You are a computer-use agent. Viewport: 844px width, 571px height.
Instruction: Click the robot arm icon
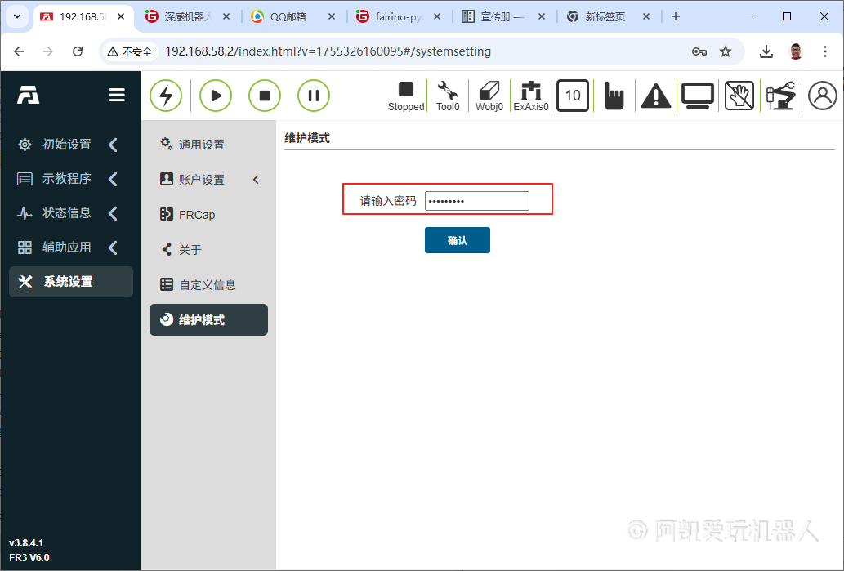click(x=781, y=96)
